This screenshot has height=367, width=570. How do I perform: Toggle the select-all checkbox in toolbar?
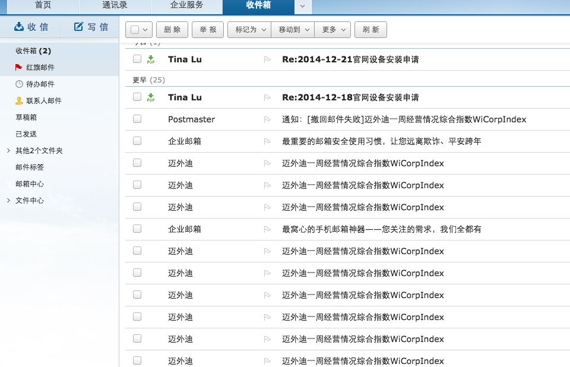[x=135, y=30]
